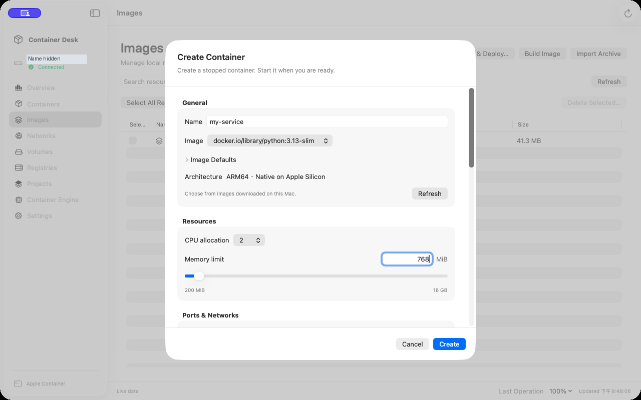Click the Live data status text
The width and height of the screenshot is (641, 400).
[128, 391]
